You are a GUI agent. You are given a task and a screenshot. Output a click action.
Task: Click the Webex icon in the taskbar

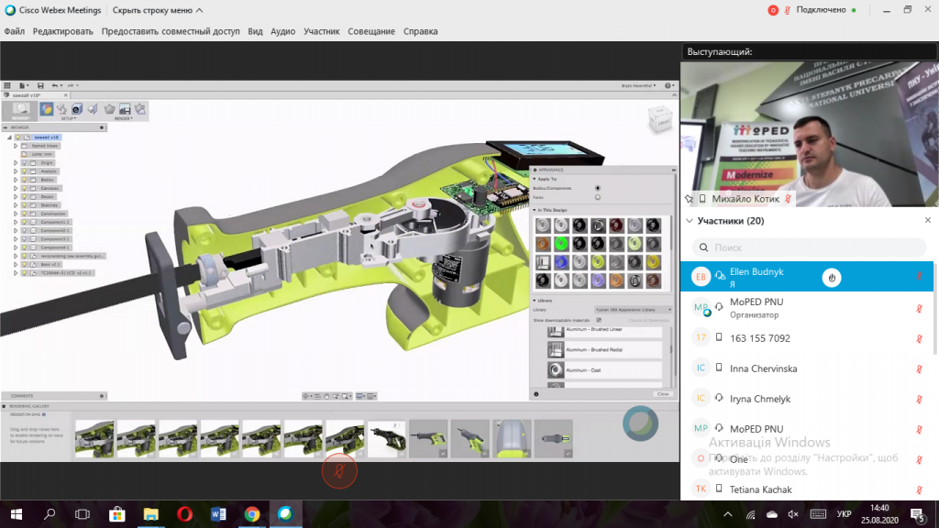286,514
